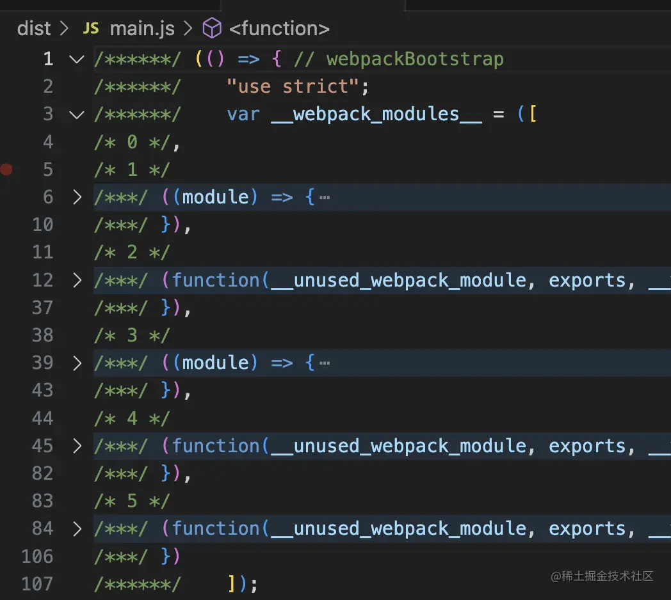The image size is (671, 600).
Task: Click the closing }), on line 82
Action: pyautogui.click(x=176, y=473)
